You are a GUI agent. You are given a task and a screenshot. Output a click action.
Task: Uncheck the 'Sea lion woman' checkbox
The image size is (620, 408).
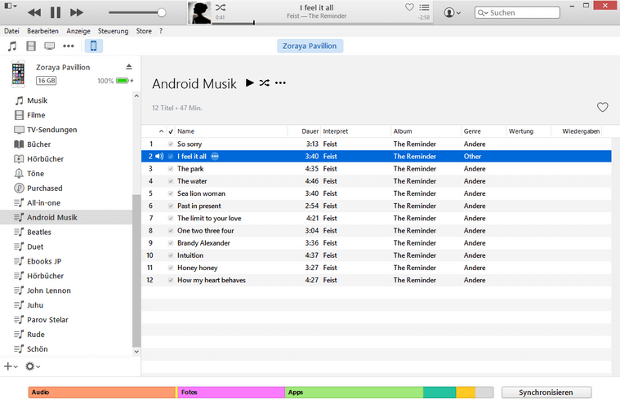tap(171, 193)
